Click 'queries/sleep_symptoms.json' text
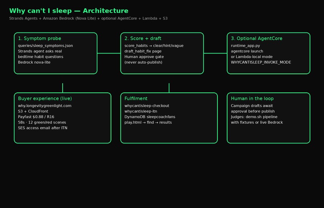The width and height of the screenshot is (324, 208). (45, 46)
